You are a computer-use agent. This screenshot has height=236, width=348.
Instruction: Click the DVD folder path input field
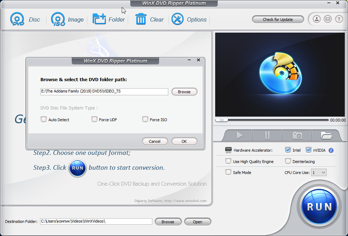(104, 91)
